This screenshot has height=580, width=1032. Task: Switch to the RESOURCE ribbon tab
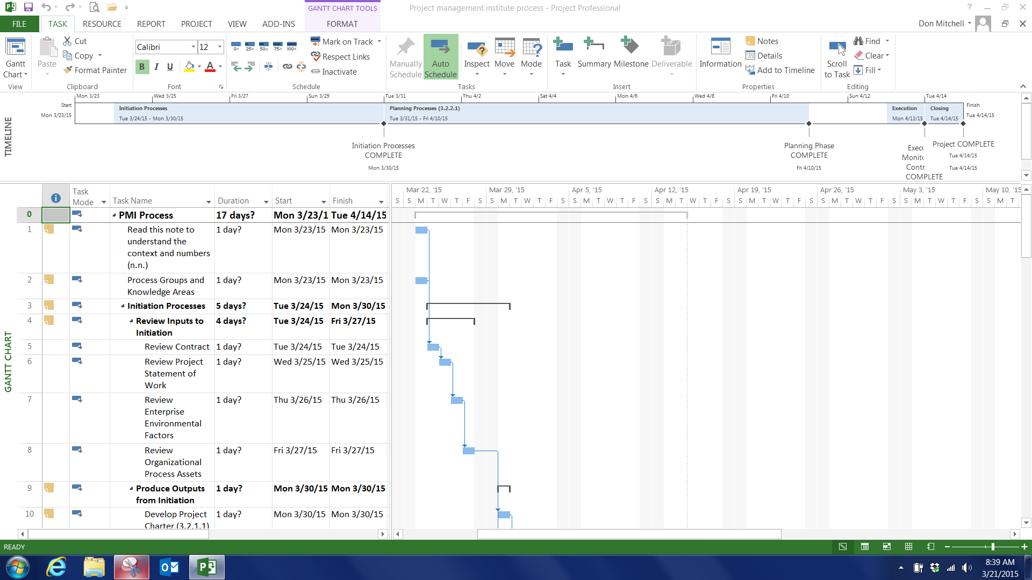102,24
